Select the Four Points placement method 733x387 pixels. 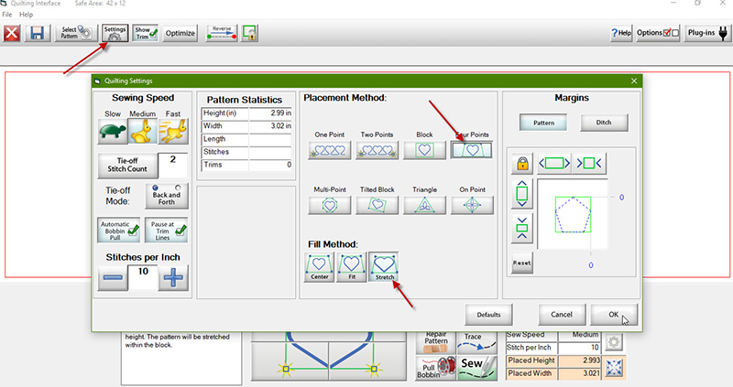[x=473, y=150]
